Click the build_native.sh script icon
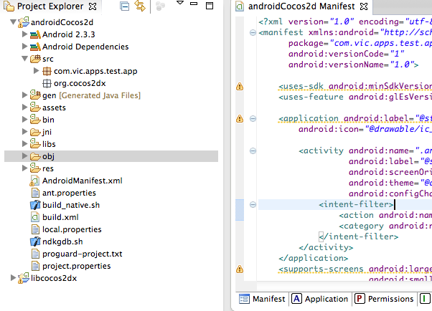This screenshot has height=311, width=432. tap(35, 205)
